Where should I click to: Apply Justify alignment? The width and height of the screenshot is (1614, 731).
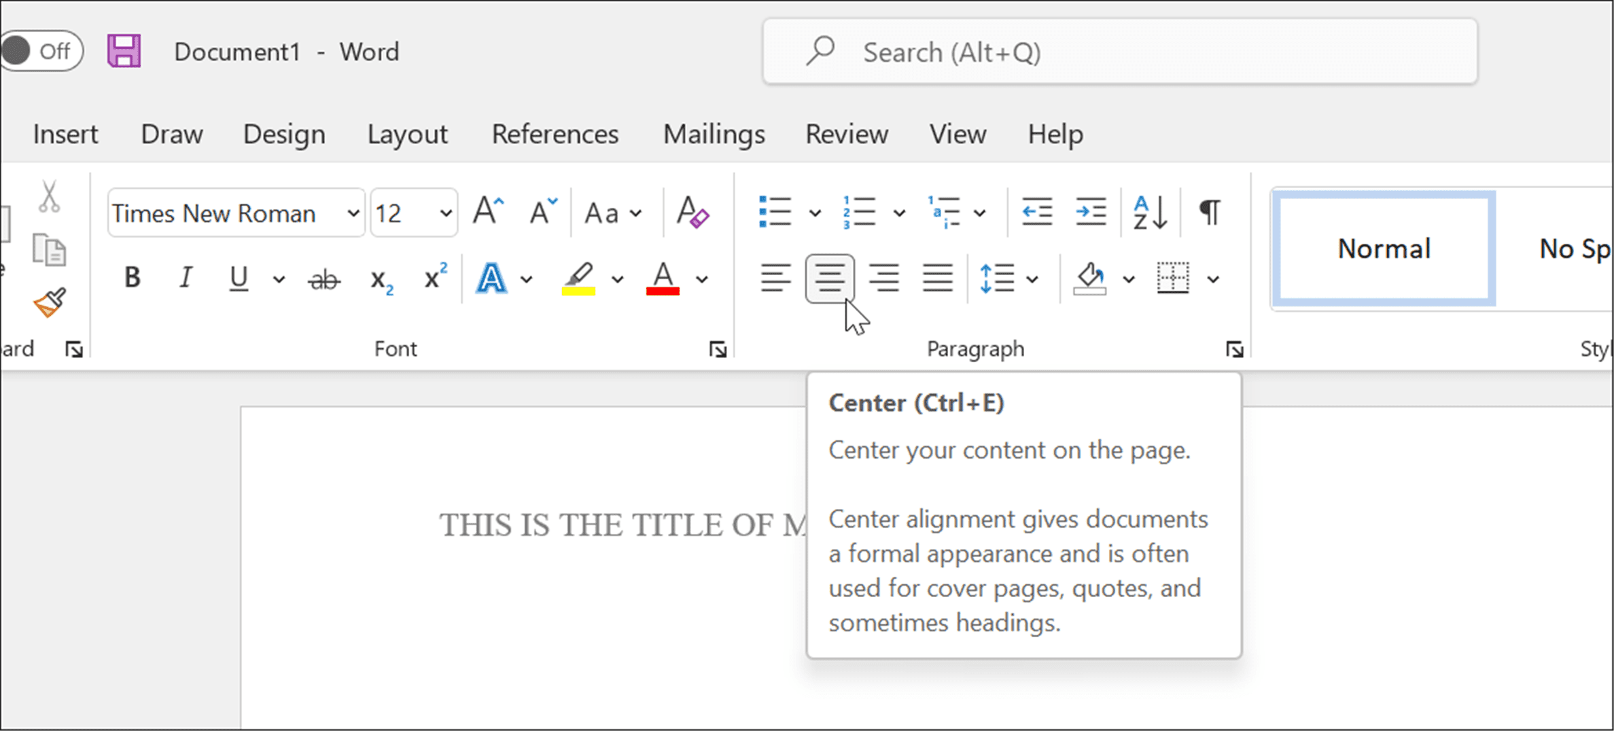click(938, 278)
